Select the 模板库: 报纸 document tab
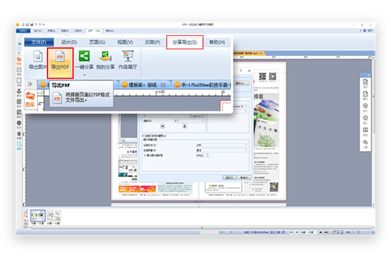This screenshot has height=257, width=391. [x=143, y=85]
